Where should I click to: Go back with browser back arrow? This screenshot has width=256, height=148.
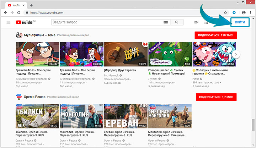coord(6,12)
